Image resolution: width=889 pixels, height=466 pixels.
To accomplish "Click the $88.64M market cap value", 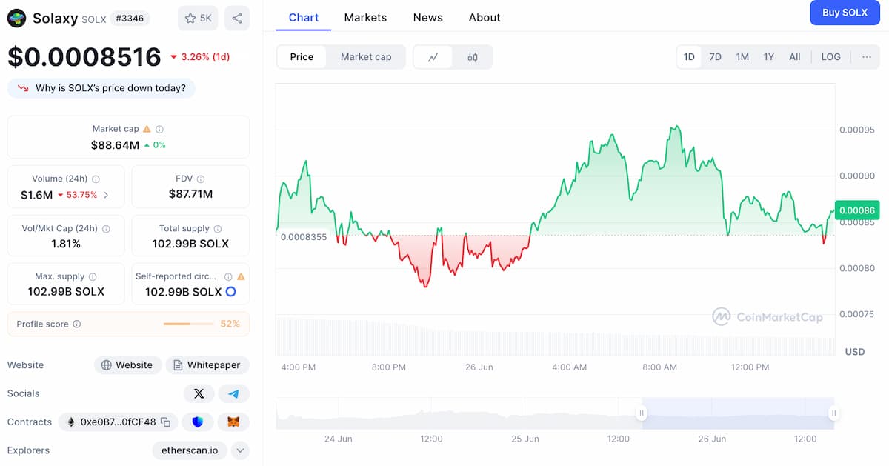I will (115, 145).
